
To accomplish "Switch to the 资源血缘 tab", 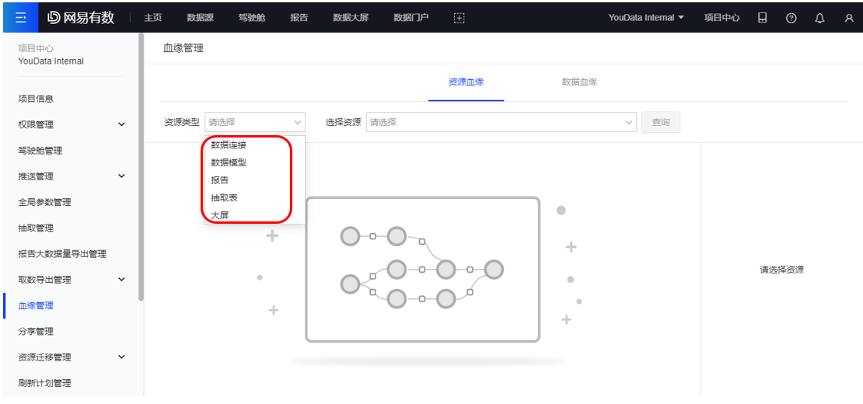I will (466, 82).
